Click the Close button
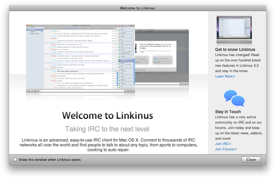The width and height of the screenshot is (275, 178). click(251, 159)
